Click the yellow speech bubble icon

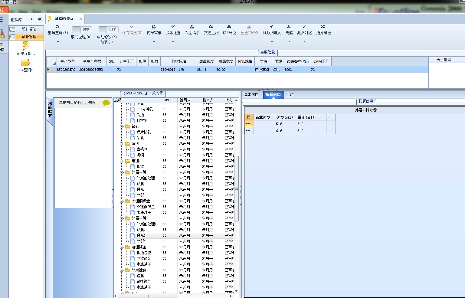pos(106,103)
